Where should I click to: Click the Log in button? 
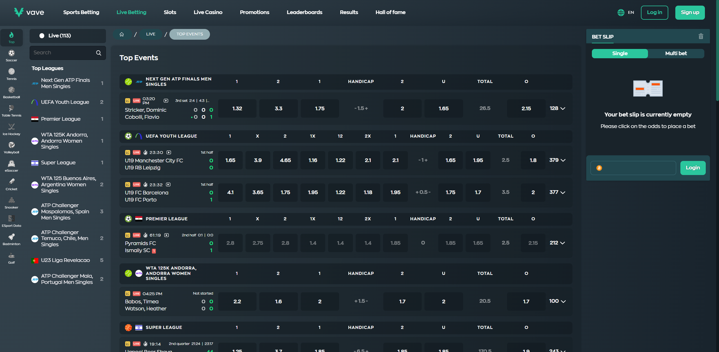654,13
